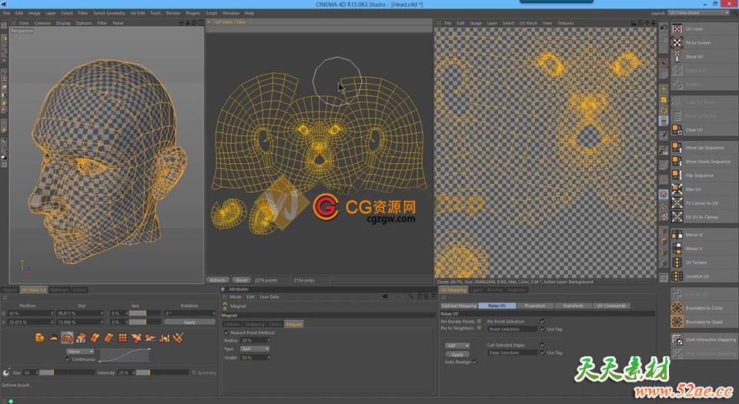Open the Plugins menu
This screenshot has width=739, height=404.
point(193,13)
